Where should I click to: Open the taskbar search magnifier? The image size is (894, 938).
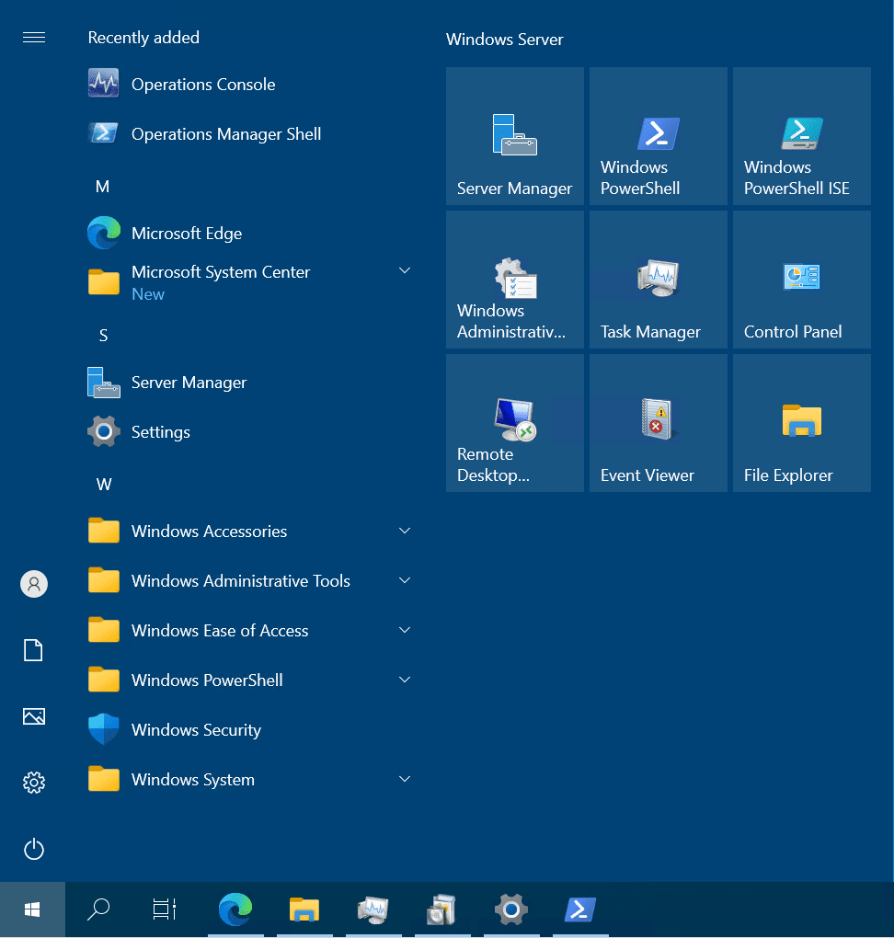point(98,909)
